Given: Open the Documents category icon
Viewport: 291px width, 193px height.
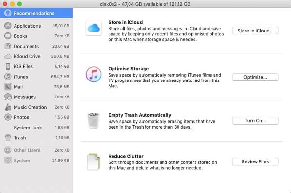Looking at the screenshot, I should coord(8,46).
